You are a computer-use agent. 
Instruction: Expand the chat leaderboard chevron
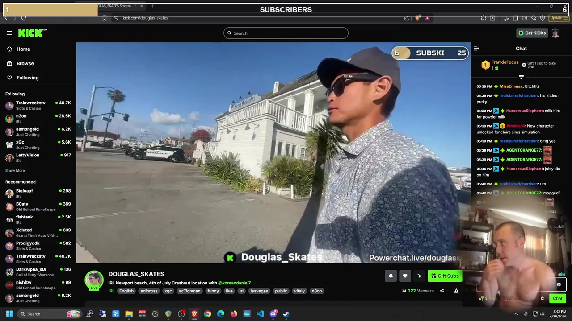coord(521,77)
